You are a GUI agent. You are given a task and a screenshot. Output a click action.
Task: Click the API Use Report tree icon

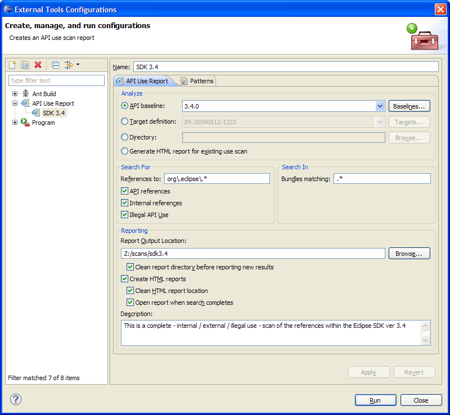pyautogui.click(x=25, y=103)
